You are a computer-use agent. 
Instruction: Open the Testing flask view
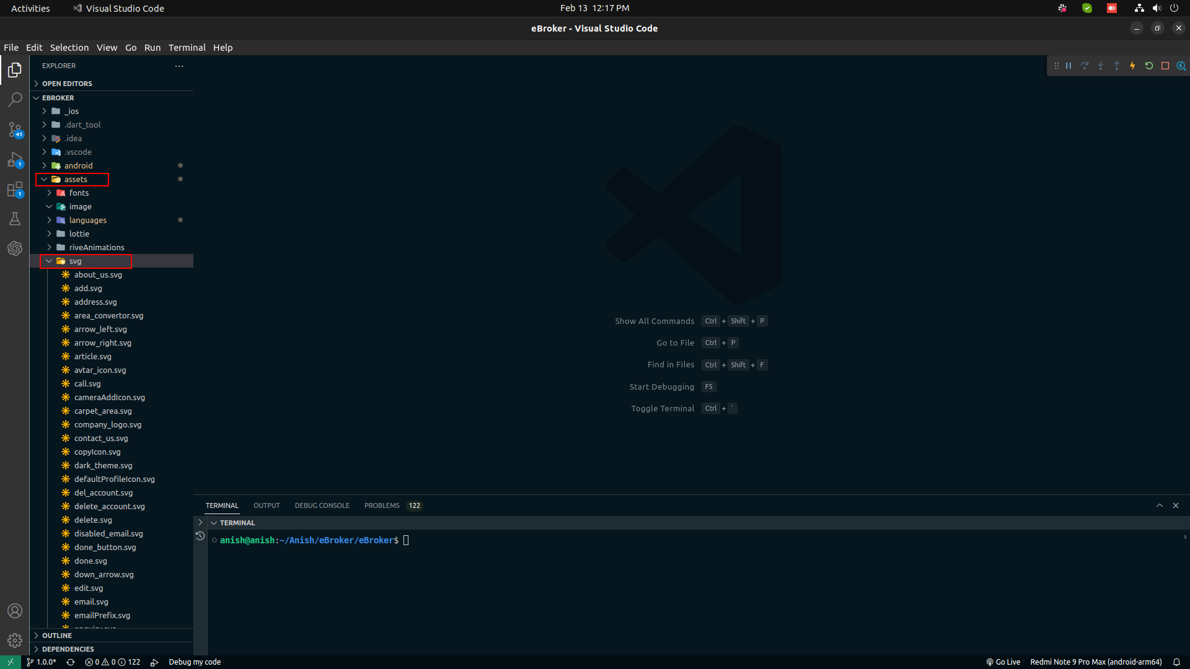point(15,219)
